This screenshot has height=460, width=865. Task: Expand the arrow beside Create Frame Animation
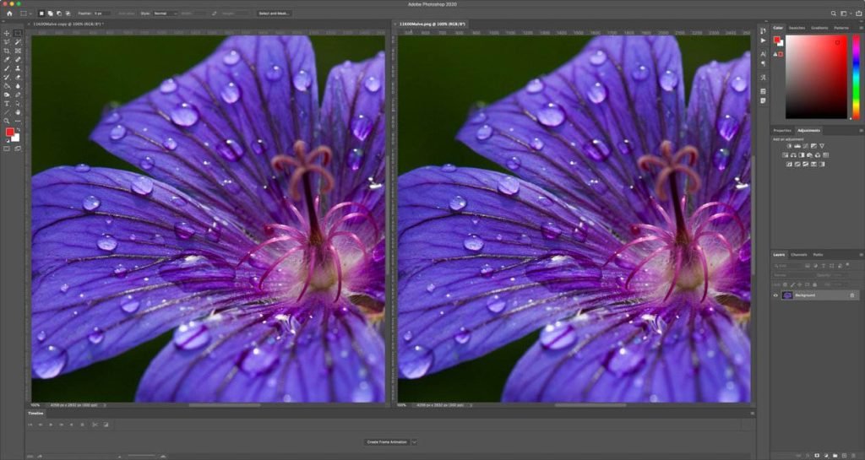coord(414,441)
